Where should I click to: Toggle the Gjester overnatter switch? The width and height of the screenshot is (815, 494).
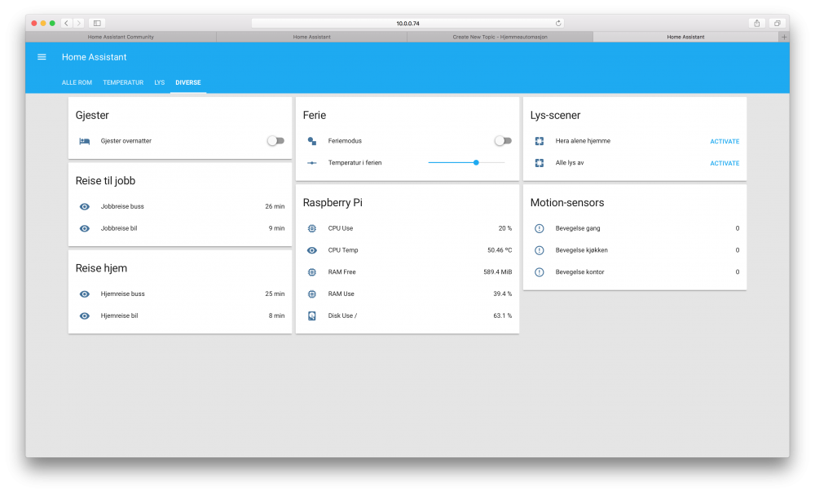[x=276, y=141]
